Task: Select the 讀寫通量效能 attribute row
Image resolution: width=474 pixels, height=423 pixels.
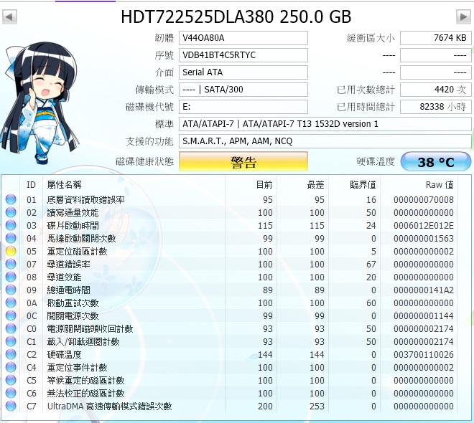Action: (x=230, y=212)
